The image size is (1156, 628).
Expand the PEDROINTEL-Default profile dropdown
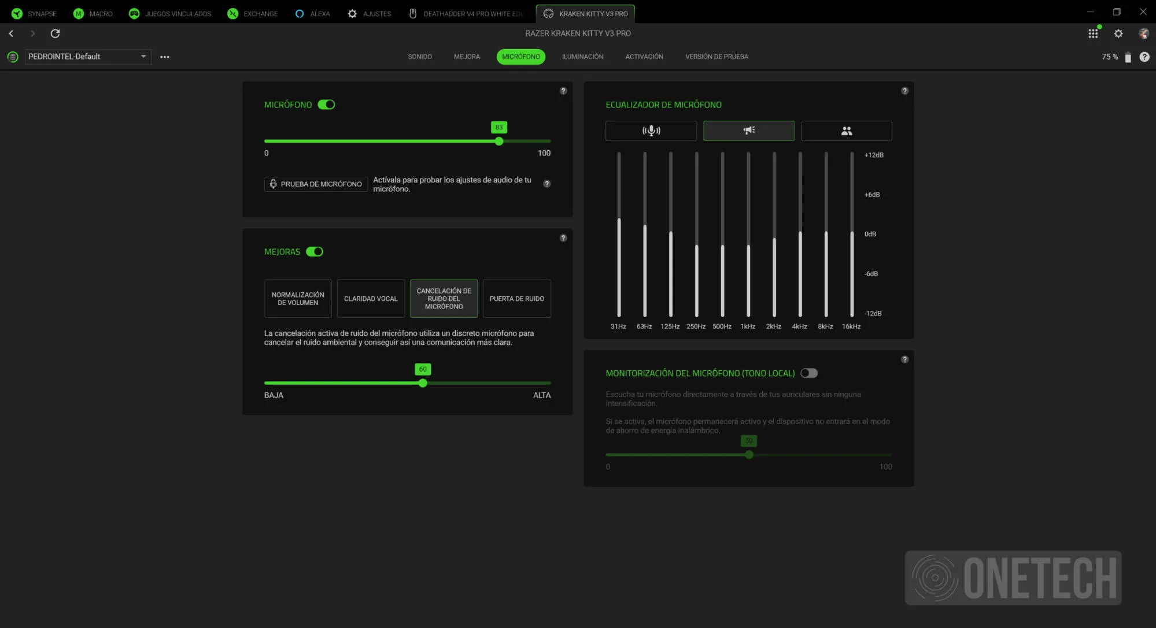click(x=88, y=57)
